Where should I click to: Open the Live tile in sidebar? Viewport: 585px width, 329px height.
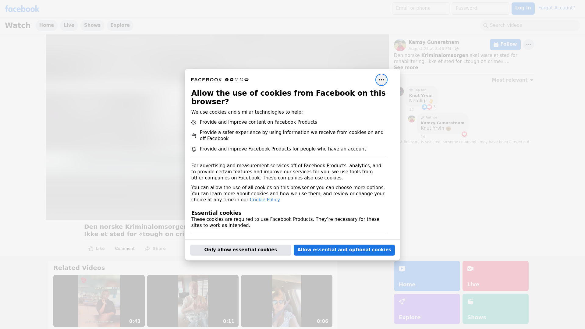click(495, 276)
